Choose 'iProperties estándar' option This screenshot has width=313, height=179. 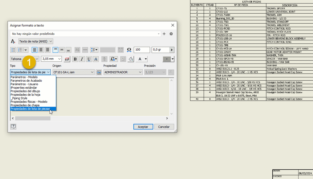33,88
